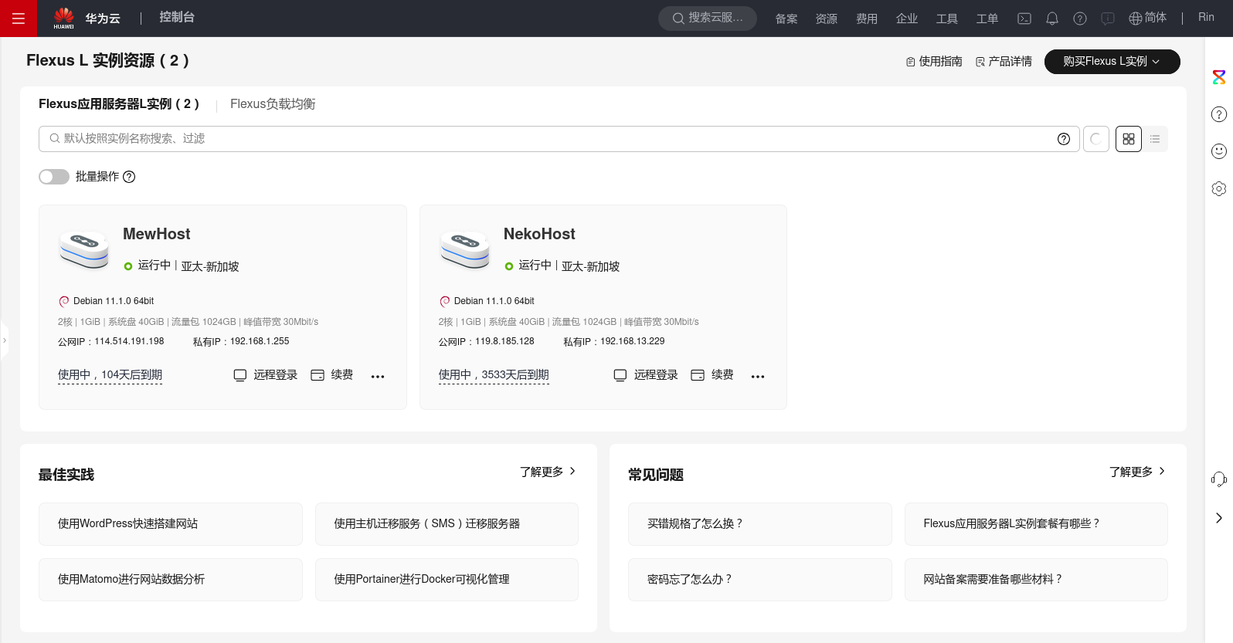Viewport: 1233px width, 643px height.
Task: Click the refresh instances icon
Action: coord(1095,139)
